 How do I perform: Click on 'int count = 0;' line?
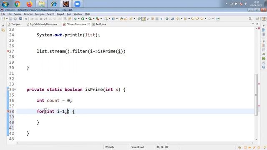[x=54, y=100]
